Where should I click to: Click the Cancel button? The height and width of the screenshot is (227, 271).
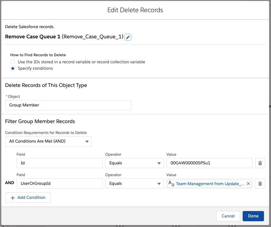pyautogui.click(x=228, y=216)
